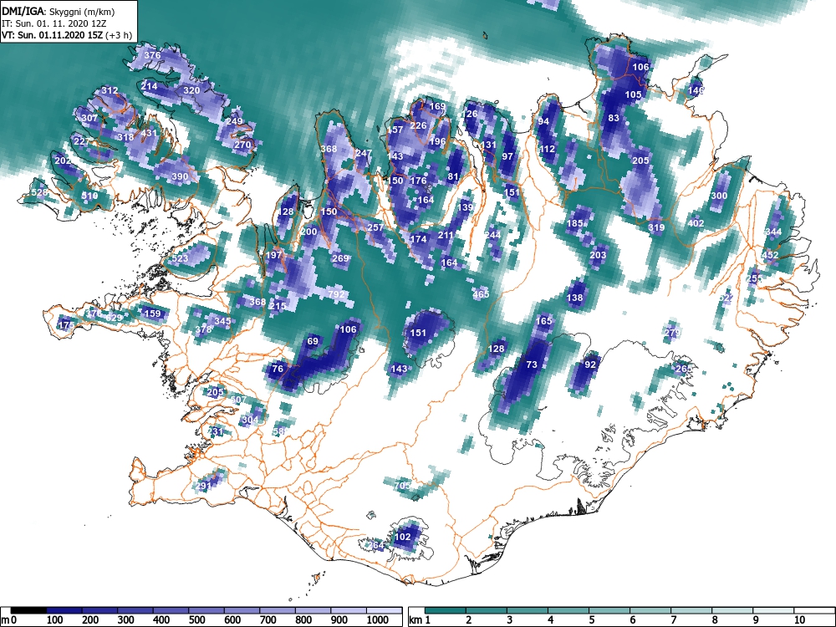Click the visibility value 185
The width and height of the screenshot is (836, 627).
click(x=575, y=223)
